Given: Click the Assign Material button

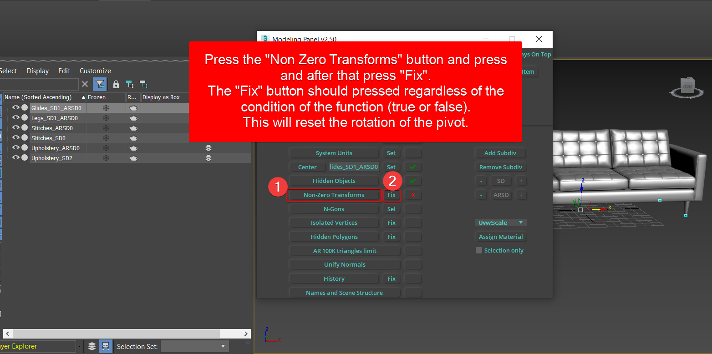Looking at the screenshot, I should pyautogui.click(x=501, y=237).
